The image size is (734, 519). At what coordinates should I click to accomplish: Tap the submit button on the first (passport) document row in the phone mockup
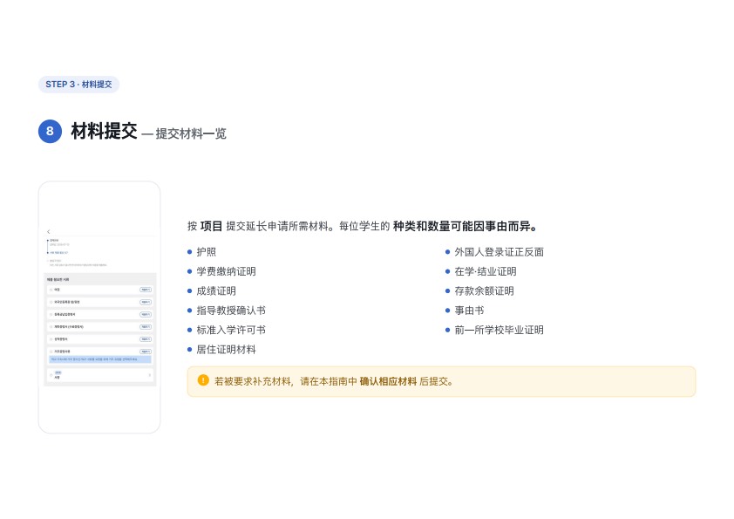[x=146, y=290]
